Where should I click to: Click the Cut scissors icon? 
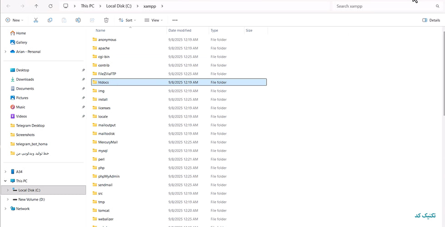36,20
